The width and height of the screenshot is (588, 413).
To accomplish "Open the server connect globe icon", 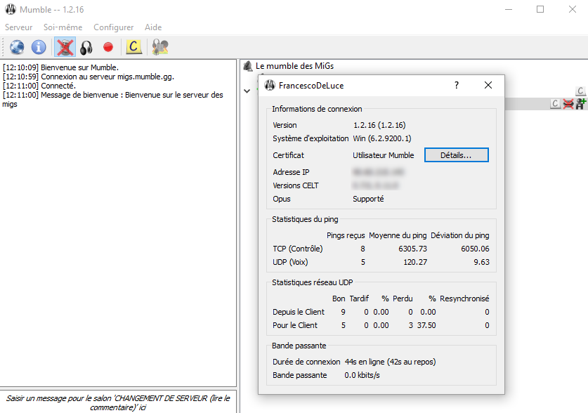I will (17, 47).
